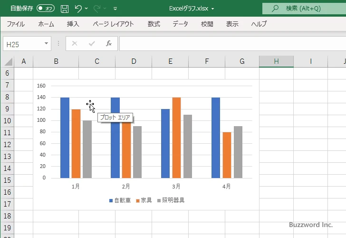Select the blue 自転車 bar for 4月

pyautogui.click(x=216, y=138)
